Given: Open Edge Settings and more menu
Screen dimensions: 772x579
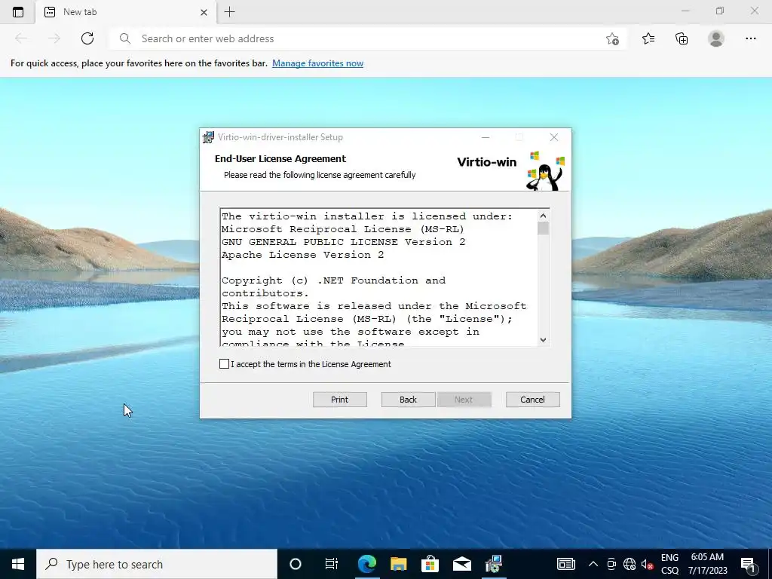Looking at the screenshot, I should tap(750, 38).
